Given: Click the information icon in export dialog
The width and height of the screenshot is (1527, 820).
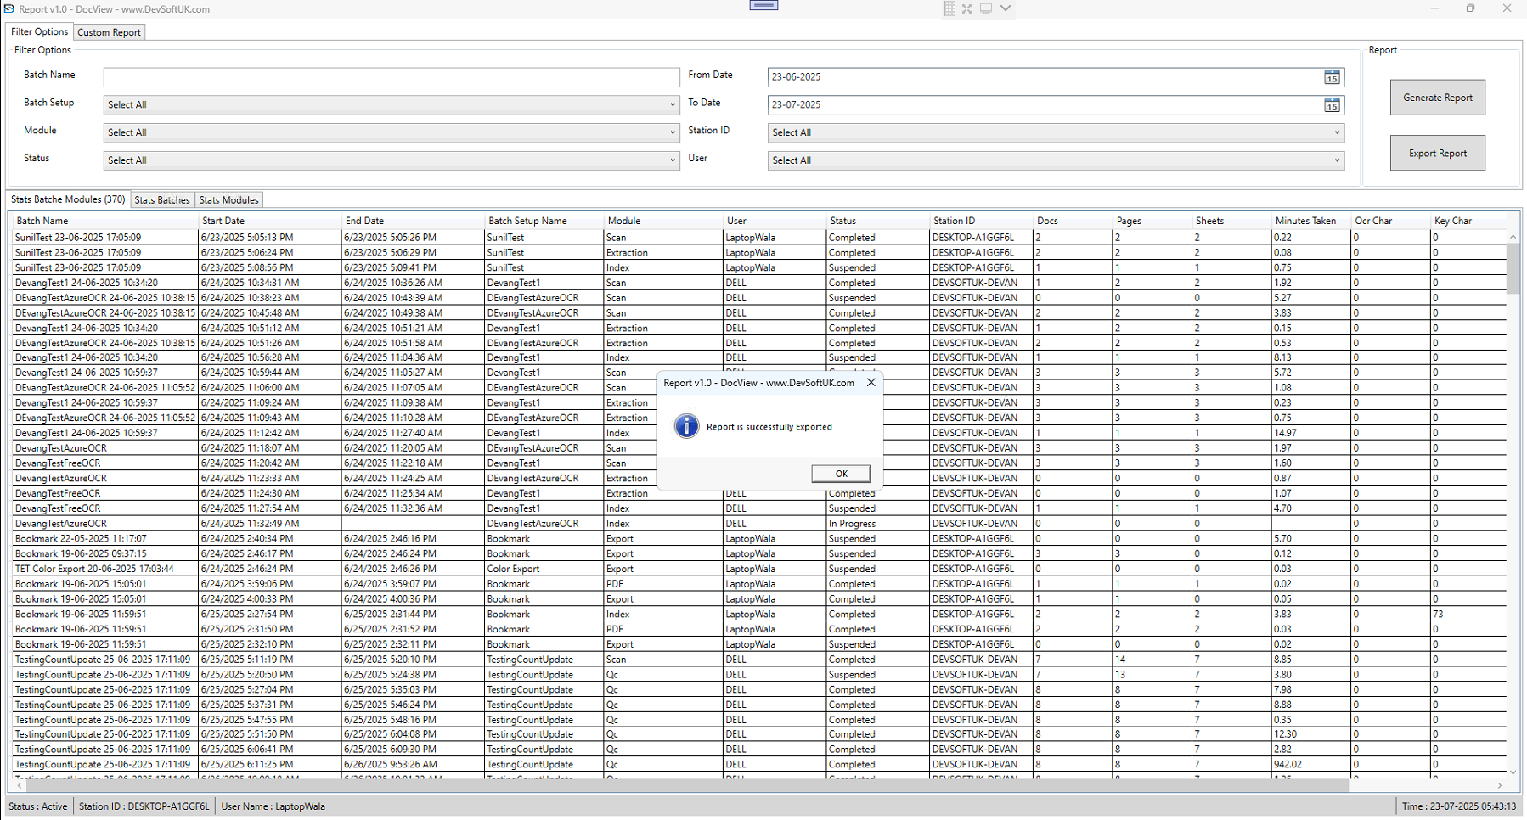Looking at the screenshot, I should pos(686,426).
